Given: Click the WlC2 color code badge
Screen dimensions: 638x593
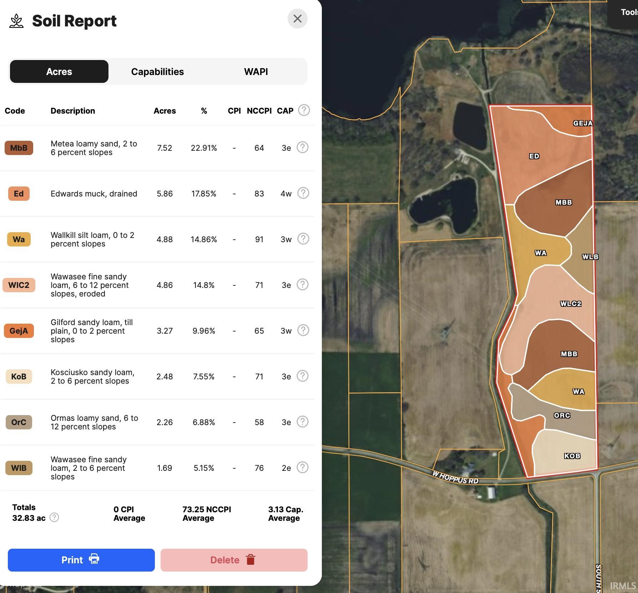Looking at the screenshot, I should click(19, 285).
